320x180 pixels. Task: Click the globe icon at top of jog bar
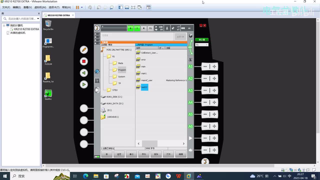(191, 36)
